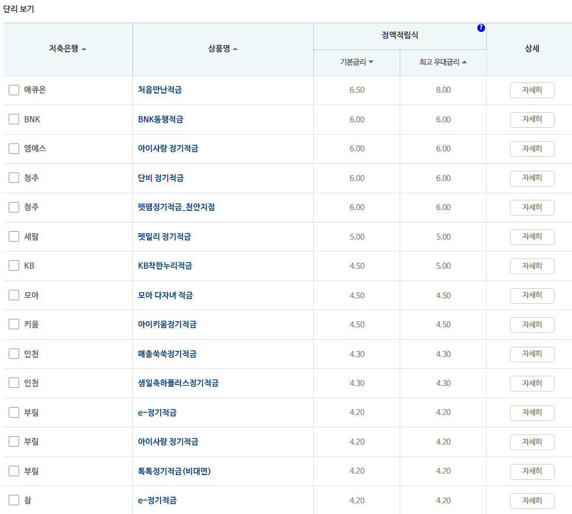
Task: Click the 정액적립식 header cell
Action: click(400, 36)
